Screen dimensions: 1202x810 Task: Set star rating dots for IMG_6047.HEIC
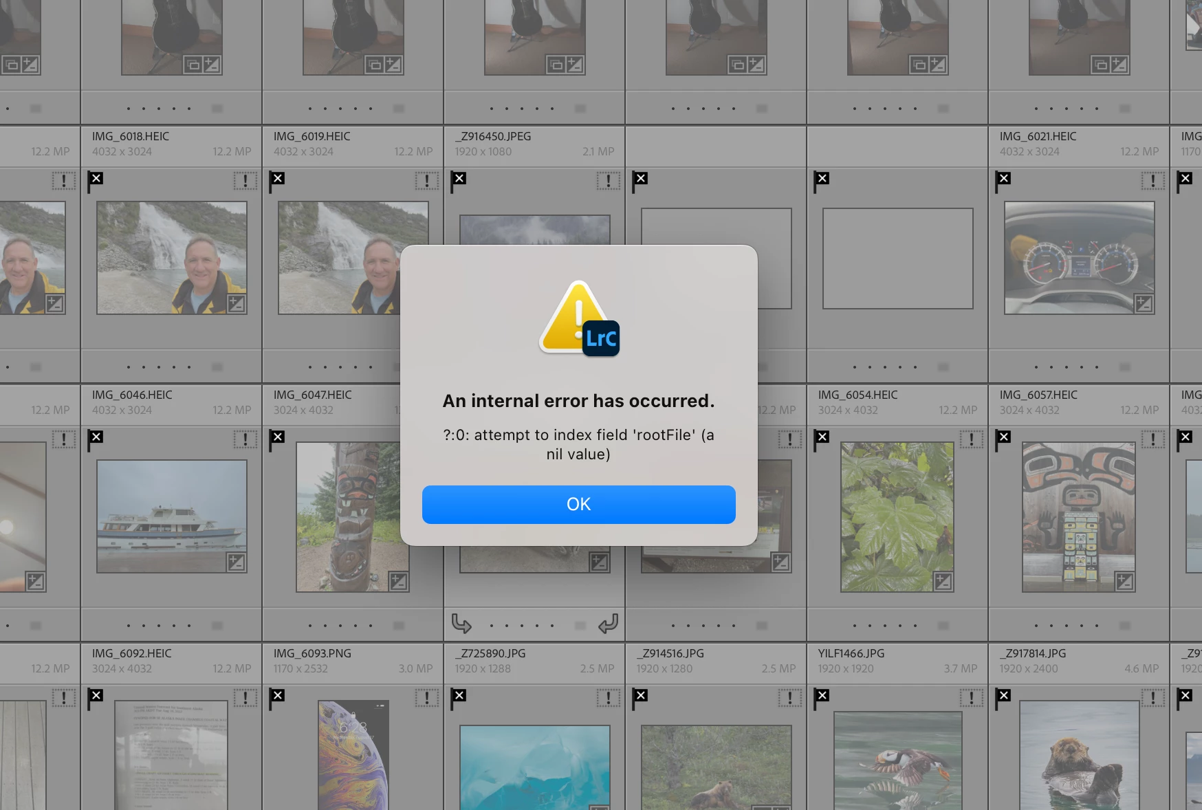(x=340, y=626)
